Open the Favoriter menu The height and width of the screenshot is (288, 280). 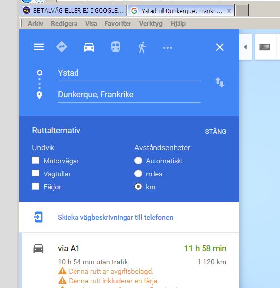pos(118,24)
